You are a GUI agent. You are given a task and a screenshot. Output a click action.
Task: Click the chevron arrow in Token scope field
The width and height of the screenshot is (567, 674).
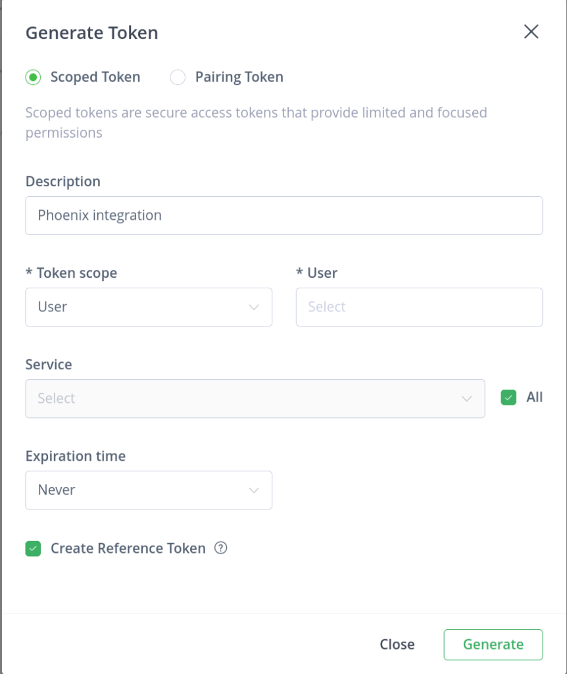[254, 307]
